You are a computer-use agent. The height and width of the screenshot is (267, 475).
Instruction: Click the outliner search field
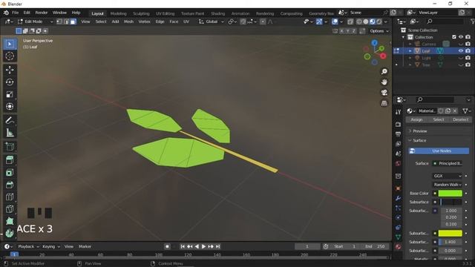tap(444, 22)
